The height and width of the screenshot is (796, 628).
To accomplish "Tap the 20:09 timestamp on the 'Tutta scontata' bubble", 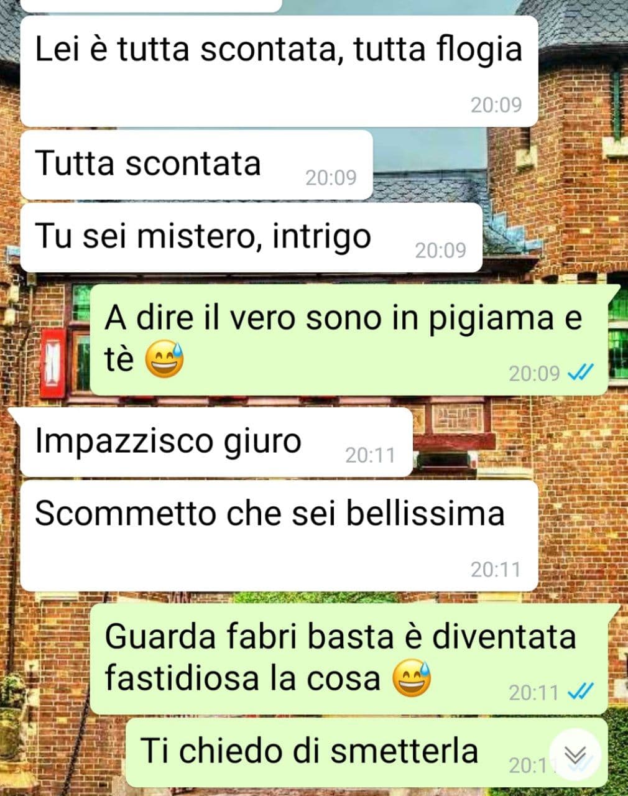I will tap(331, 178).
